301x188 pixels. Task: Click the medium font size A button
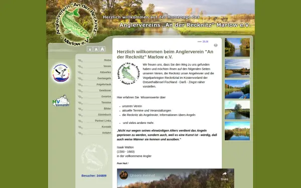tap(96, 49)
